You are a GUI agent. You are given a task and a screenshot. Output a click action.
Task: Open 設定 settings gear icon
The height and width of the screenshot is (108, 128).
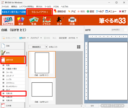tap(88, 12)
